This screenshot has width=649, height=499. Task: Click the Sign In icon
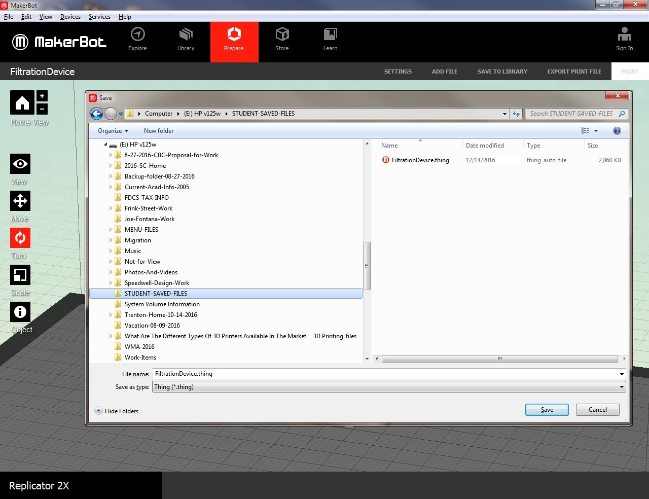[x=624, y=40]
